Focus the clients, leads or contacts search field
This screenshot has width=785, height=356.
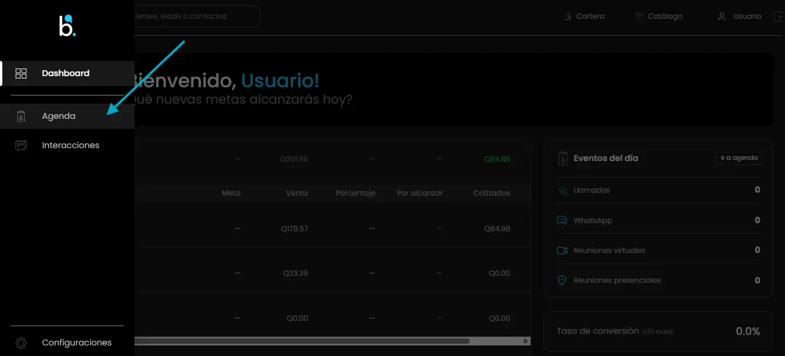point(198,16)
